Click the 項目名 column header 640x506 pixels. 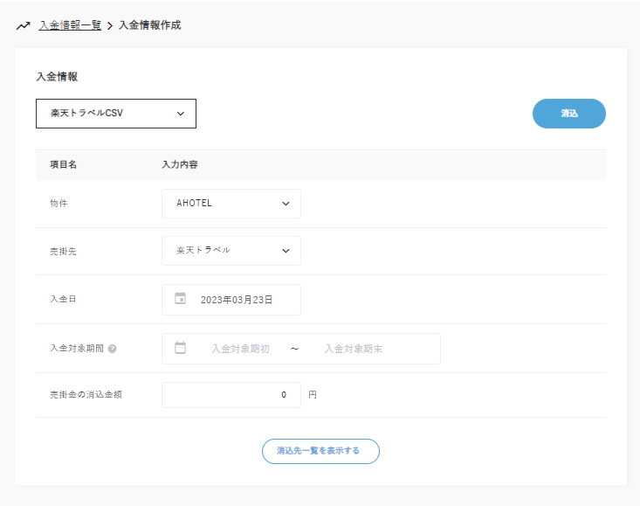point(64,164)
